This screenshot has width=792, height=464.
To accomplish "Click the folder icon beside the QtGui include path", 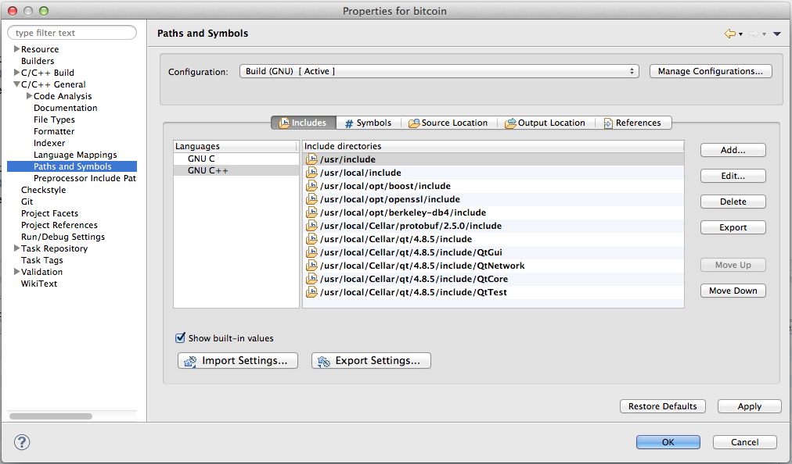I will (311, 252).
